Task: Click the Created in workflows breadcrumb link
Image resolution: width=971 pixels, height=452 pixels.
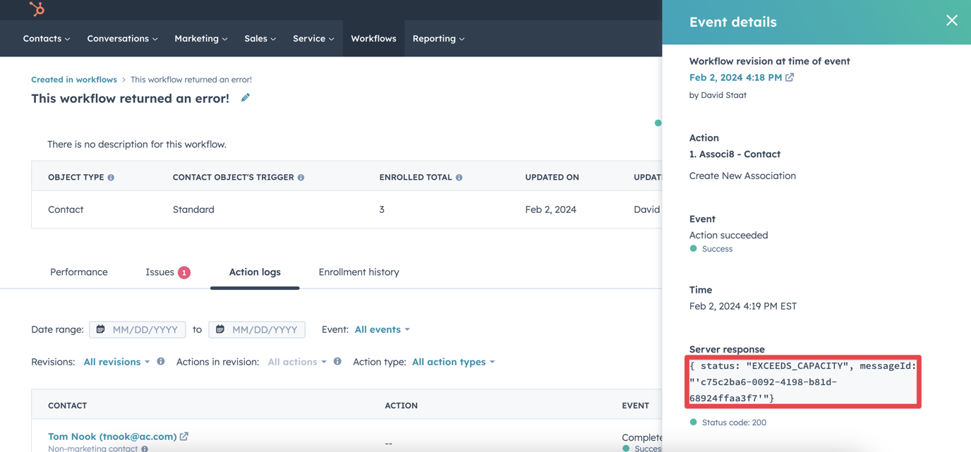Action: click(x=74, y=80)
